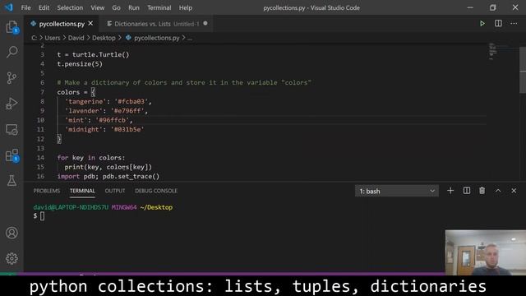Close the terminal panel

point(514,191)
